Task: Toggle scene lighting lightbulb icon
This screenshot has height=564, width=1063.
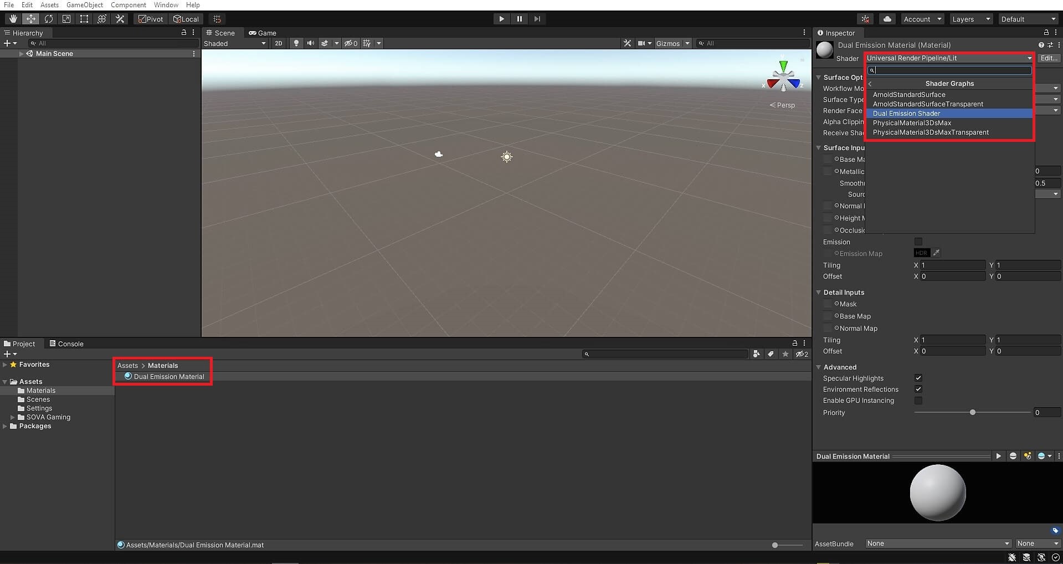Action: pyautogui.click(x=296, y=43)
